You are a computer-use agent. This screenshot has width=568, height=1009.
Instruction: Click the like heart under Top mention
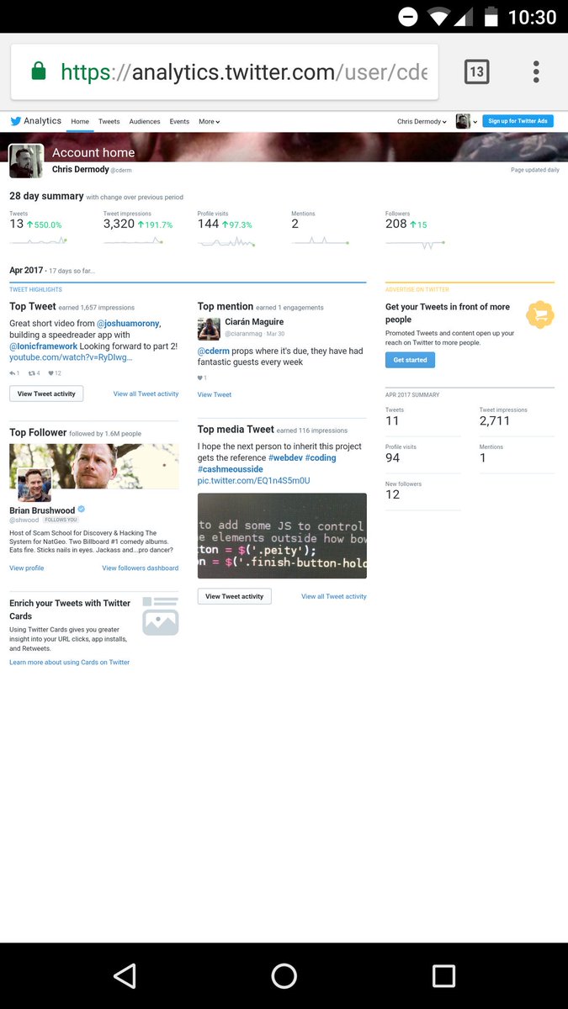[202, 378]
